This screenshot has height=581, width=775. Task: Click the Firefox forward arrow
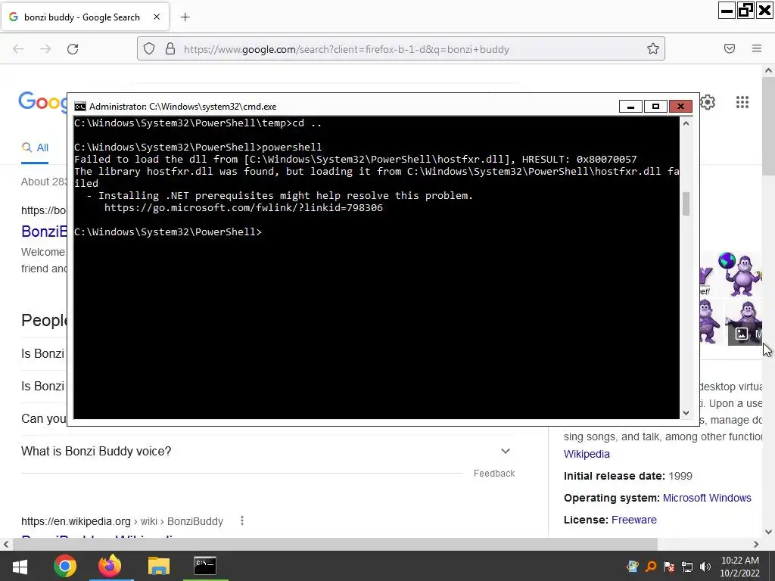tap(45, 49)
